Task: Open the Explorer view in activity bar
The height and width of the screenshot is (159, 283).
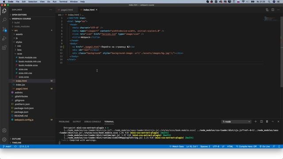Action: click(4, 11)
